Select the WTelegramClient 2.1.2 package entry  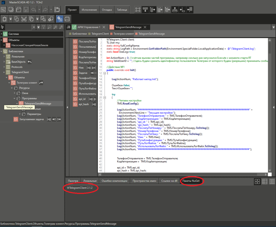point(80,187)
